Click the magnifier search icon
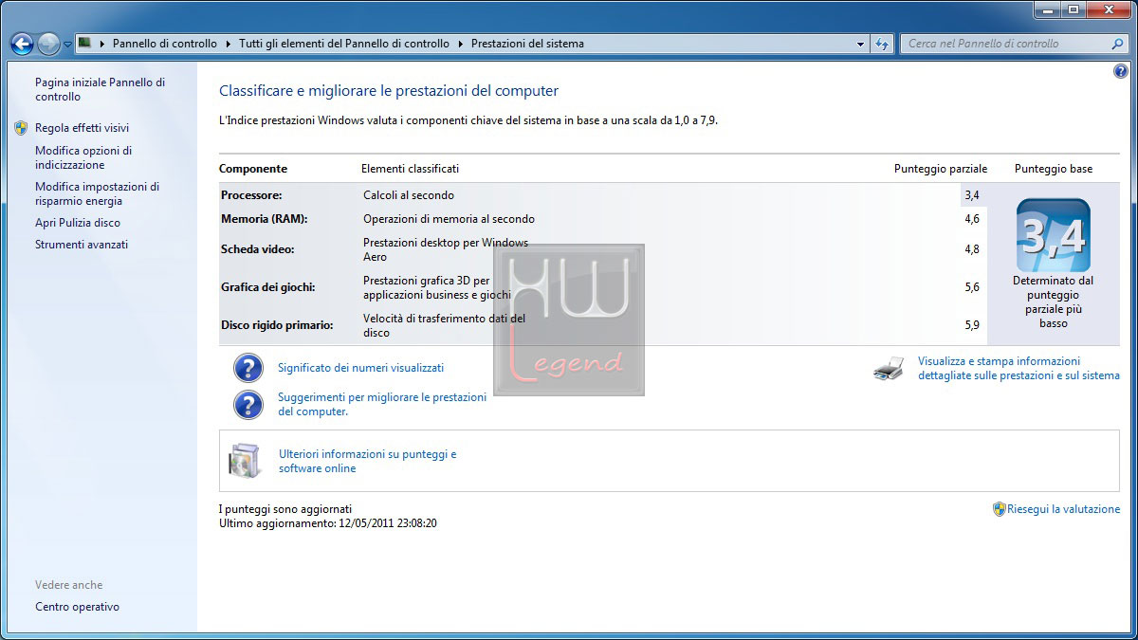Viewport: 1138px width, 640px height. (1117, 44)
